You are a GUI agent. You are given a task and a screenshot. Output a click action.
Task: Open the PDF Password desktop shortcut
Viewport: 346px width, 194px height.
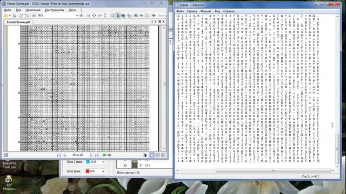[9, 183]
